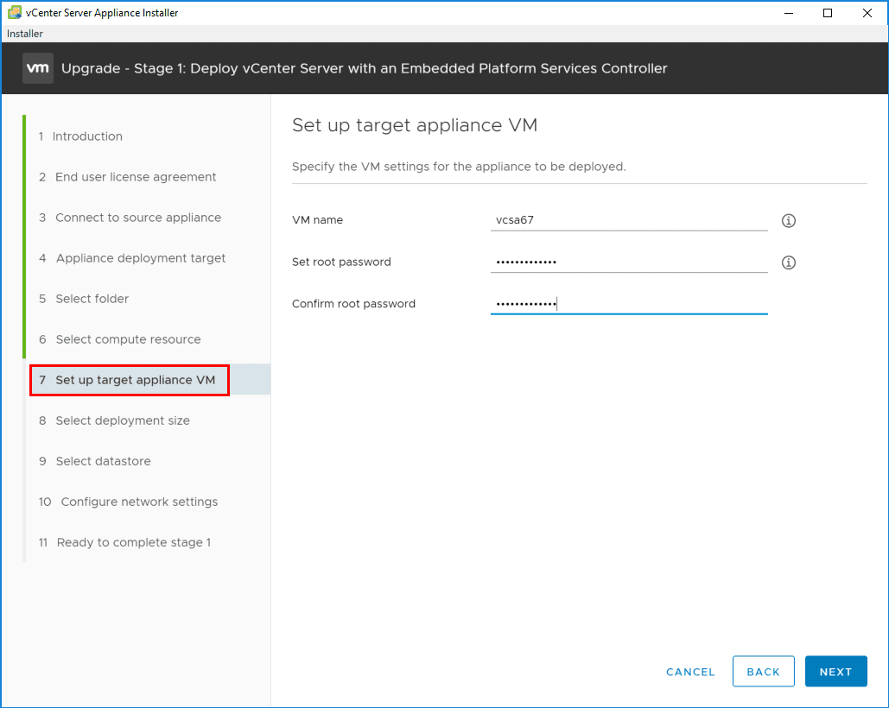Click the root password info icon
The width and height of the screenshot is (889, 708).
pos(788,262)
